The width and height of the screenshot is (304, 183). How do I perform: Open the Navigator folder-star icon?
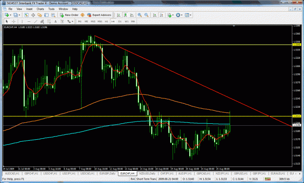pyautogui.click(x=40, y=15)
